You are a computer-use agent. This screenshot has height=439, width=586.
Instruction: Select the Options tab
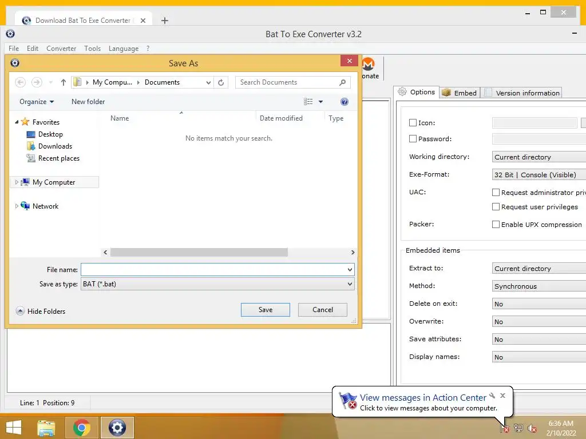pyautogui.click(x=417, y=92)
